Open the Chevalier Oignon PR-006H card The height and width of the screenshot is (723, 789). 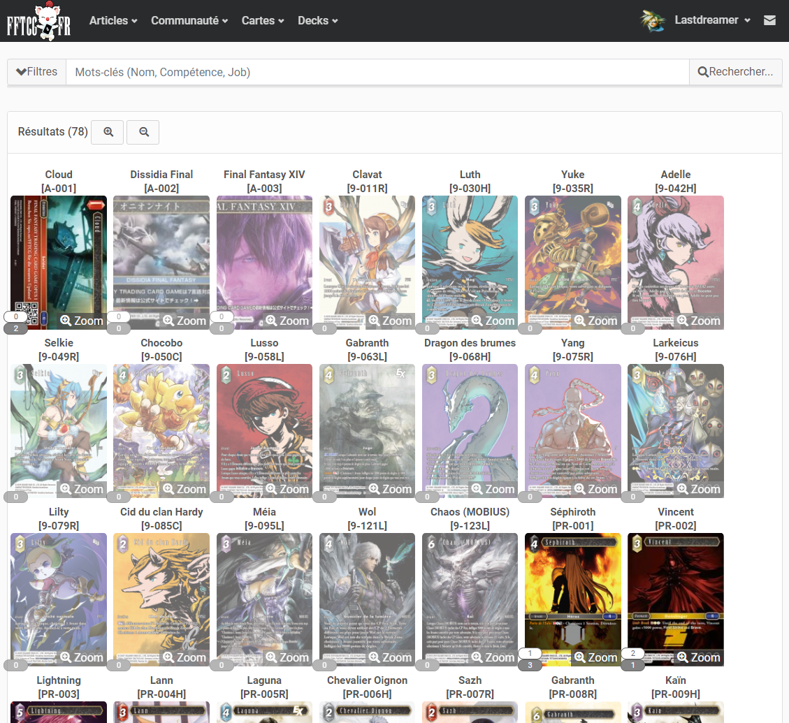pyautogui.click(x=368, y=712)
